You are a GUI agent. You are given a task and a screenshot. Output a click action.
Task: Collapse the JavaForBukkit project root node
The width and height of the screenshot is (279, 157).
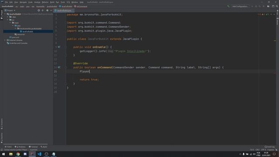5,14
